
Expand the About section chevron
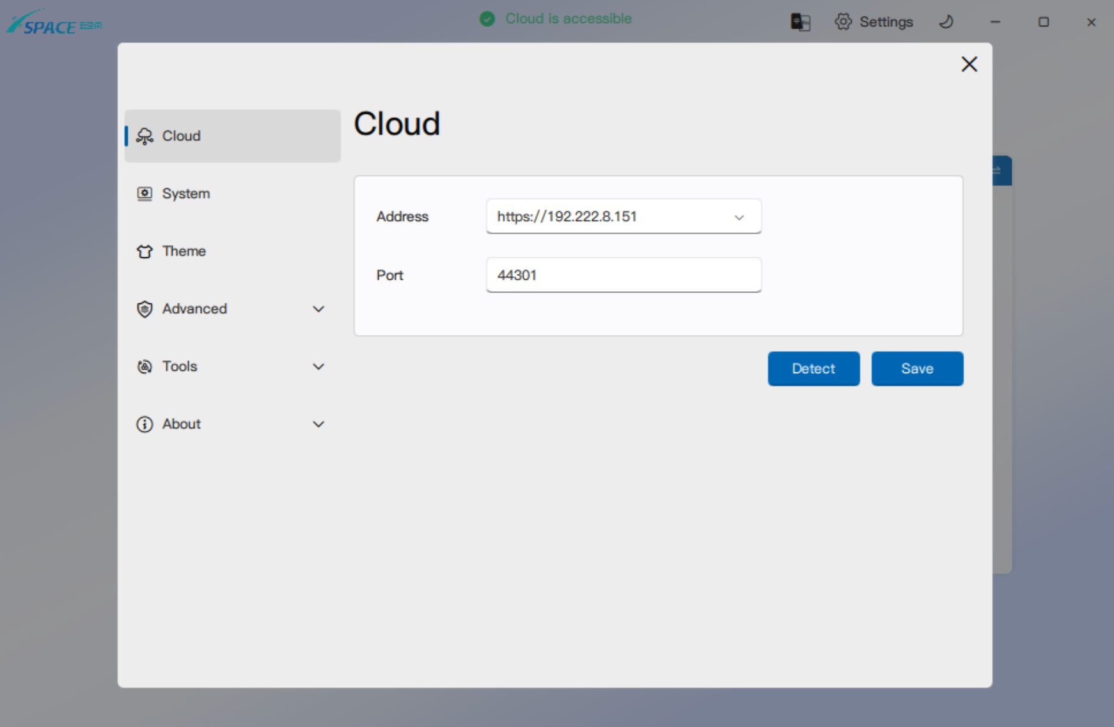[x=318, y=424]
